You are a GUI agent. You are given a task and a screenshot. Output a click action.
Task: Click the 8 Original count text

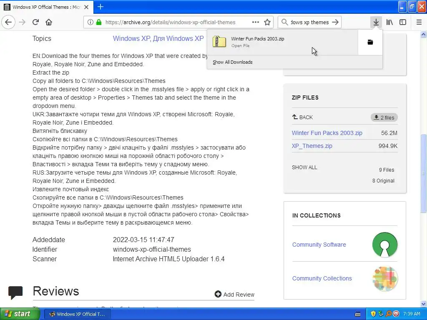coord(383,181)
